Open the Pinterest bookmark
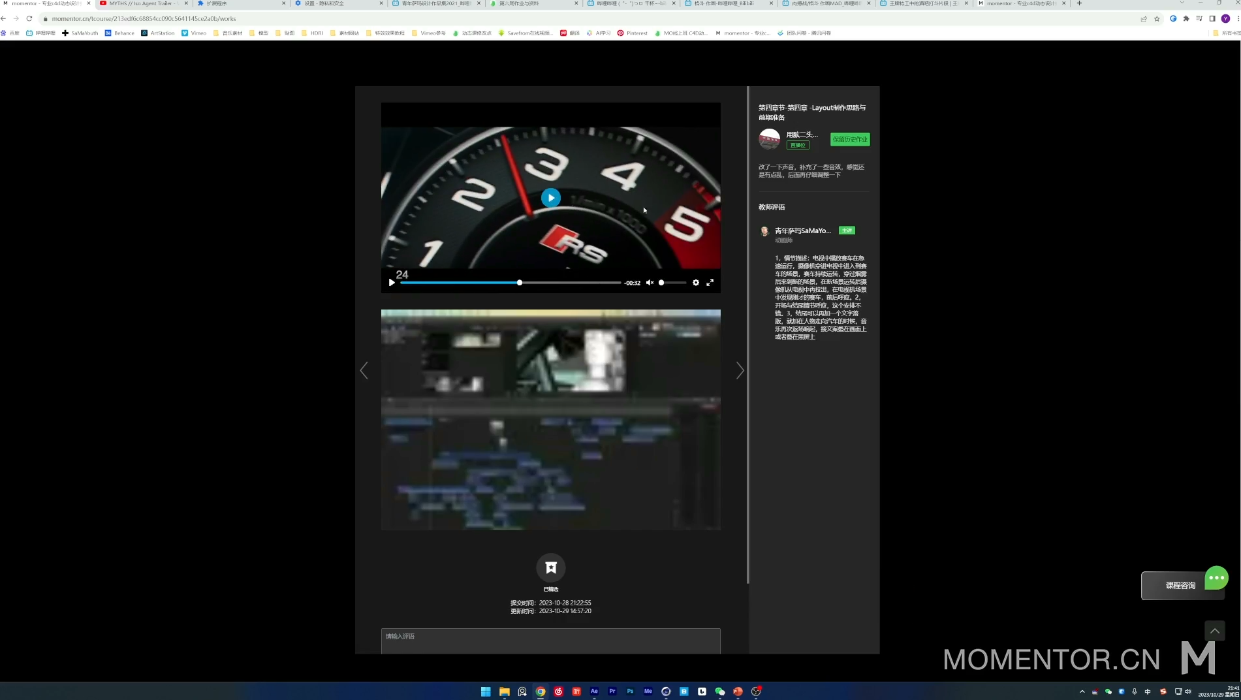This screenshot has width=1241, height=700. pyautogui.click(x=633, y=33)
